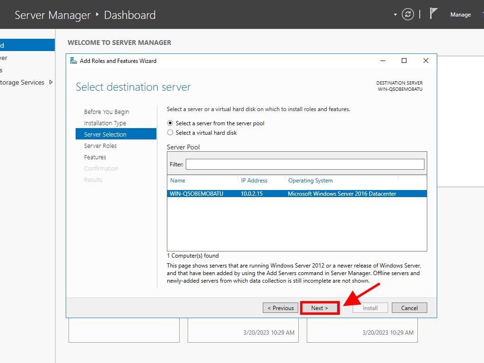The image size is (484, 363).
Task: Expand the Storage Services sidebar arrow
Action: click(x=51, y=82)
